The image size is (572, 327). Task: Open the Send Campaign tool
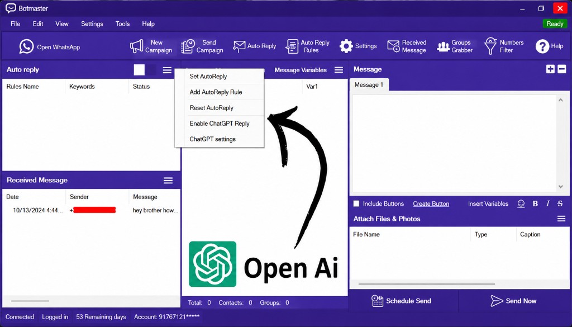(x=202, y=46)
